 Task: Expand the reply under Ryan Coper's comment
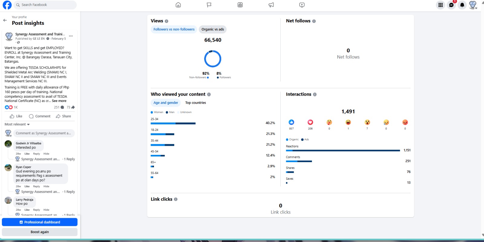pos(45,192)
